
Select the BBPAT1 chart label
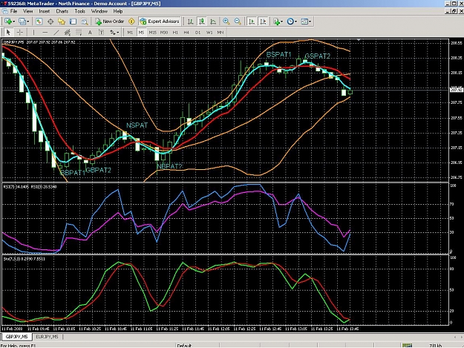tap(73, 173)
